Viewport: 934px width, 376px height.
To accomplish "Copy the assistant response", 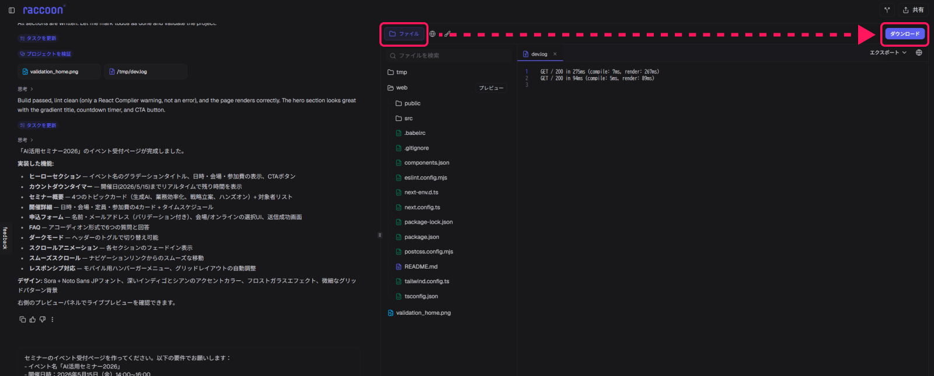I will tap(23, 319).
